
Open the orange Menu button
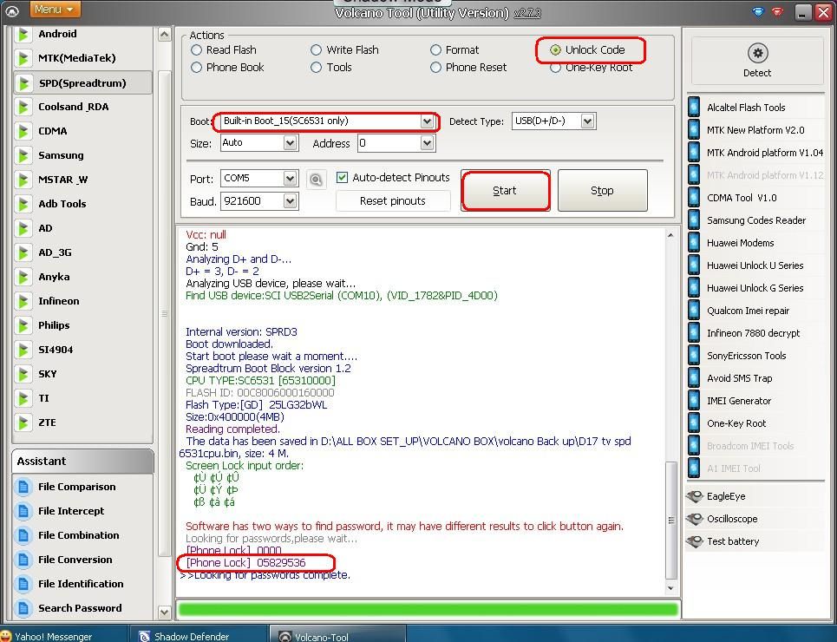(56, 10)
